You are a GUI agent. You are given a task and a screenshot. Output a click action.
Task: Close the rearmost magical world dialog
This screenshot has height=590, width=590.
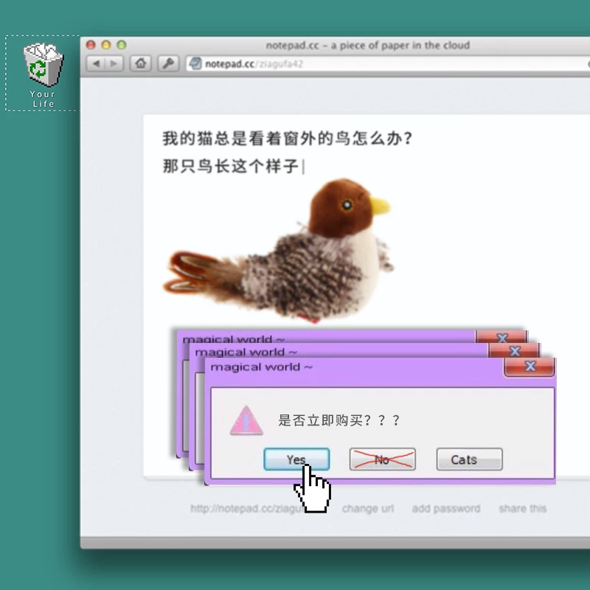point(502,337)
